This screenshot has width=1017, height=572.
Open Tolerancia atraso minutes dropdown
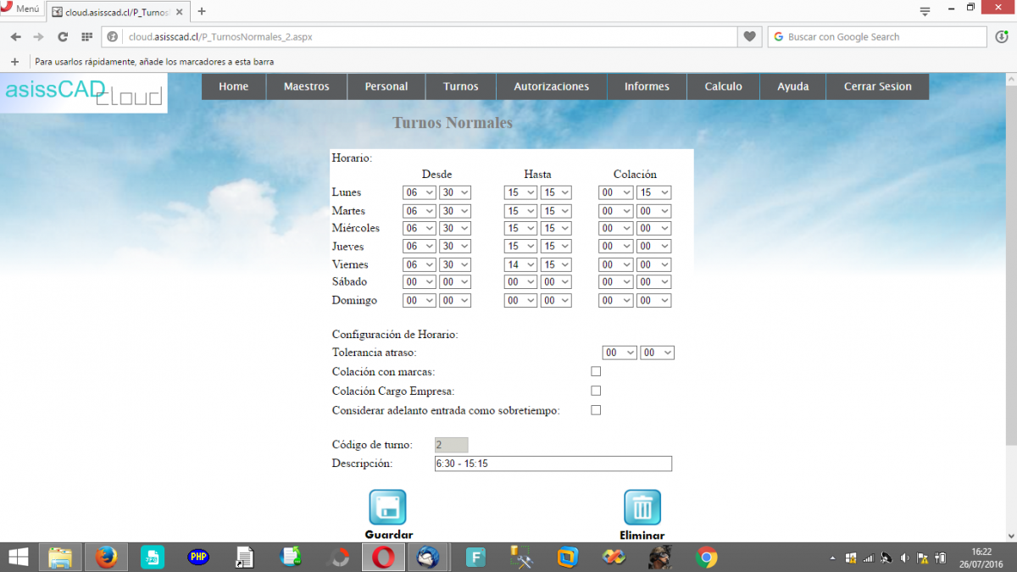click(658, 353)
